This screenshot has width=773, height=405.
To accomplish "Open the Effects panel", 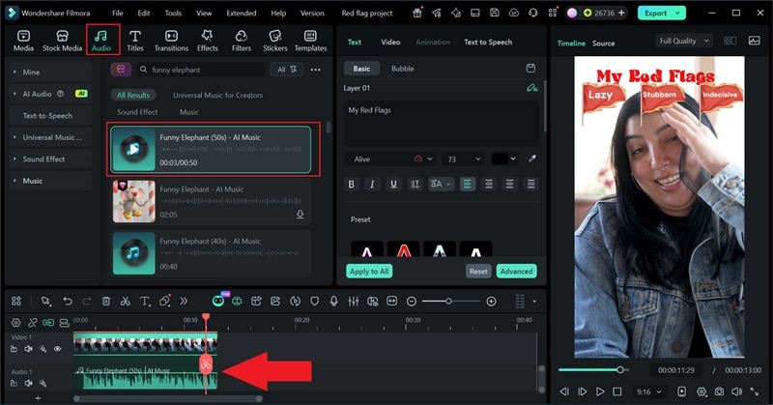I will click(208, 41).
